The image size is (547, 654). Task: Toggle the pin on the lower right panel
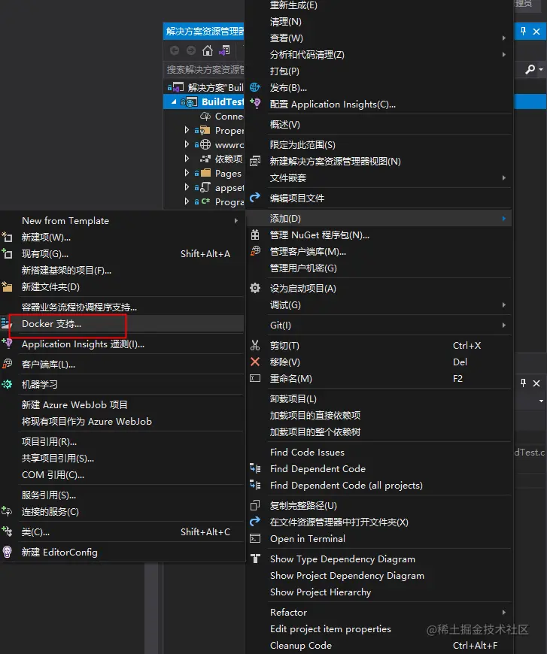click(523, 383)
